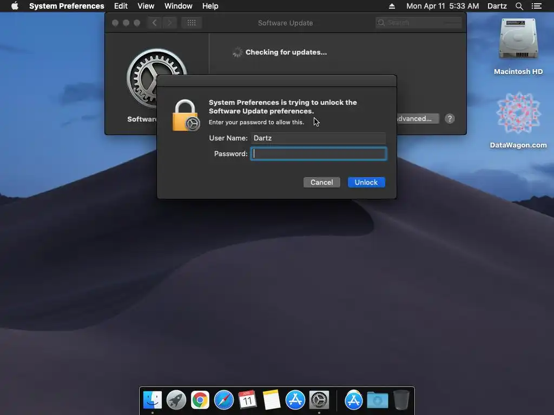The height and width of the screenshot is (415, 554).
Task: Click the Search field in Software Update
Action: (x=419, y=23)
